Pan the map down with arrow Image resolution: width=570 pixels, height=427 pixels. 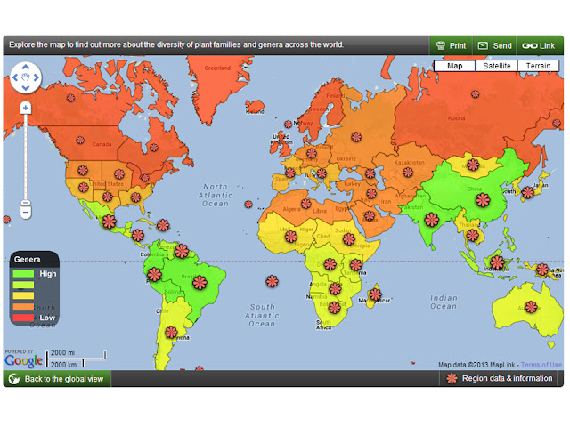[26, 88]
